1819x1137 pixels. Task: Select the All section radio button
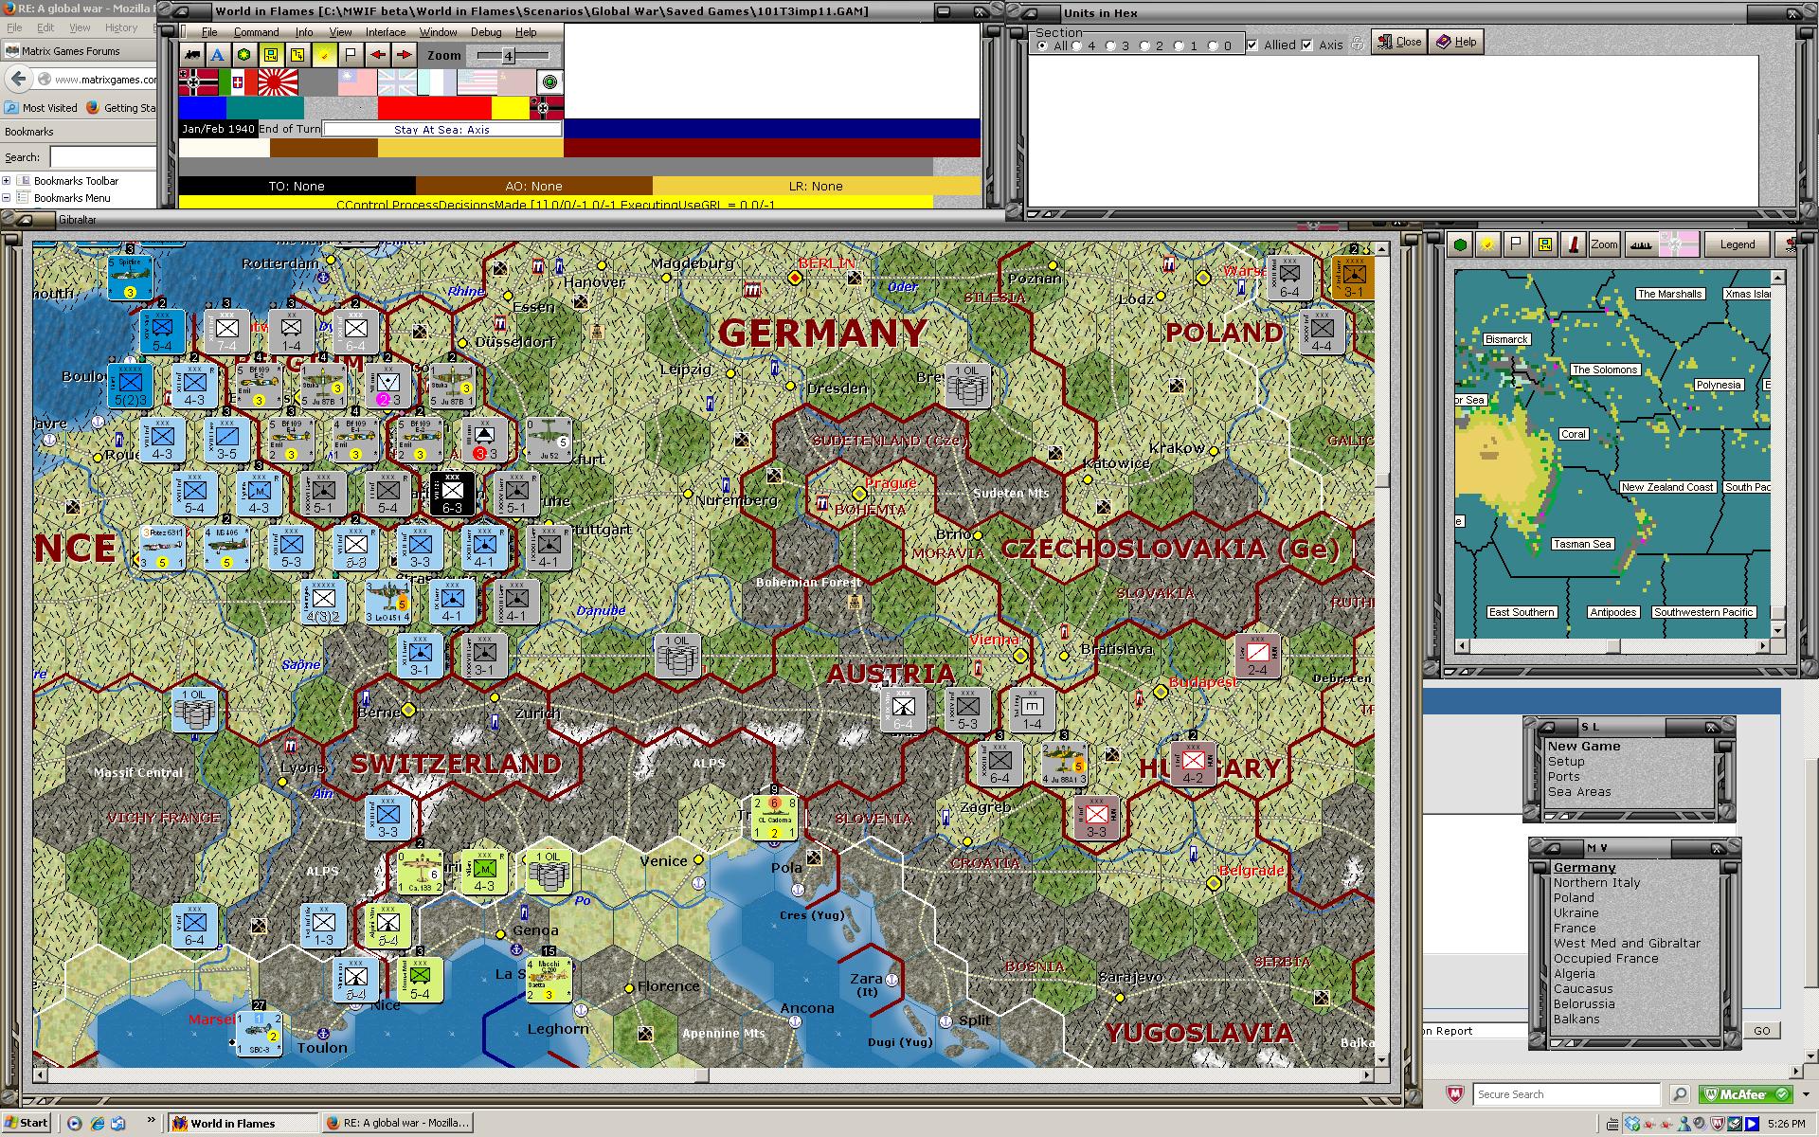pos(1042,45)
